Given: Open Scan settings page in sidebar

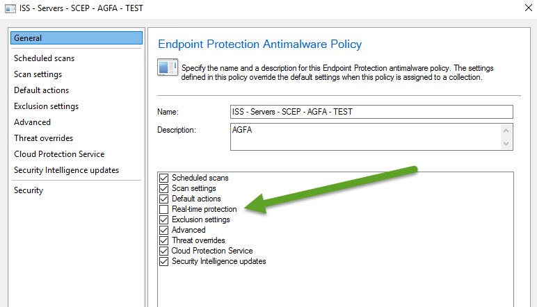Looking at the screenshot, I should (38, 74).
